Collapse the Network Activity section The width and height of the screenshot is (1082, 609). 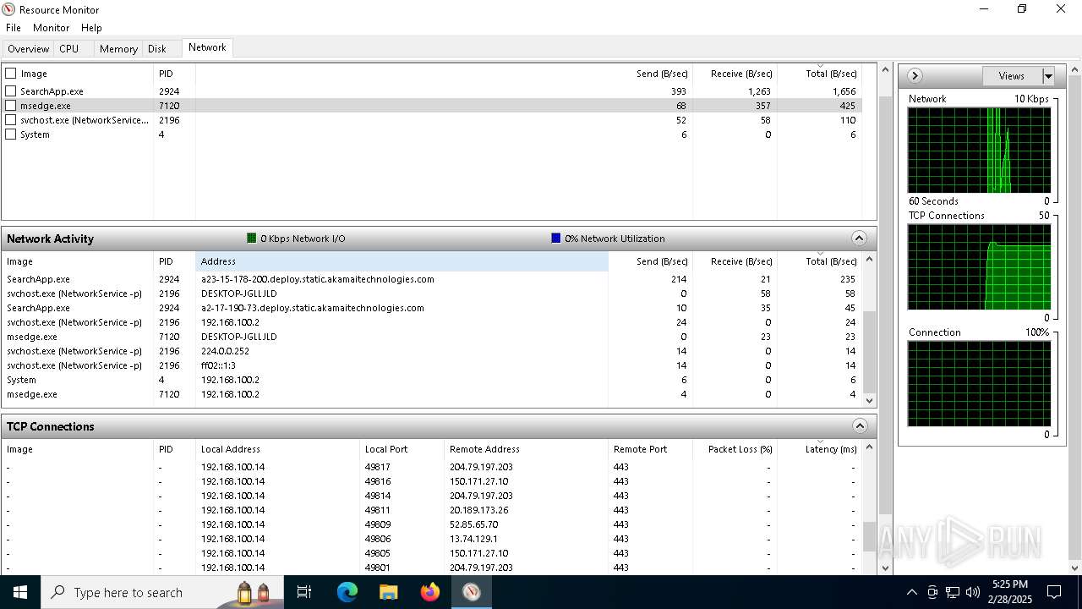point(859,239)
